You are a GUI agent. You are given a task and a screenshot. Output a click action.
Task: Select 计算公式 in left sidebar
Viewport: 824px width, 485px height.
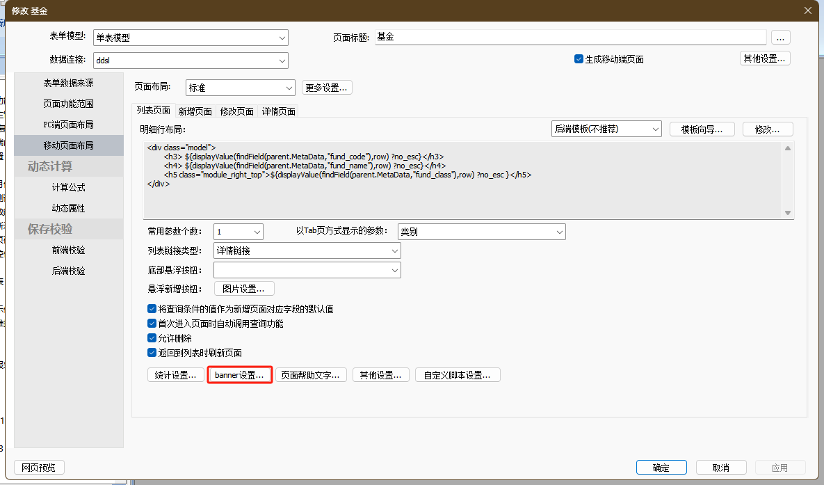click(68, 187)
